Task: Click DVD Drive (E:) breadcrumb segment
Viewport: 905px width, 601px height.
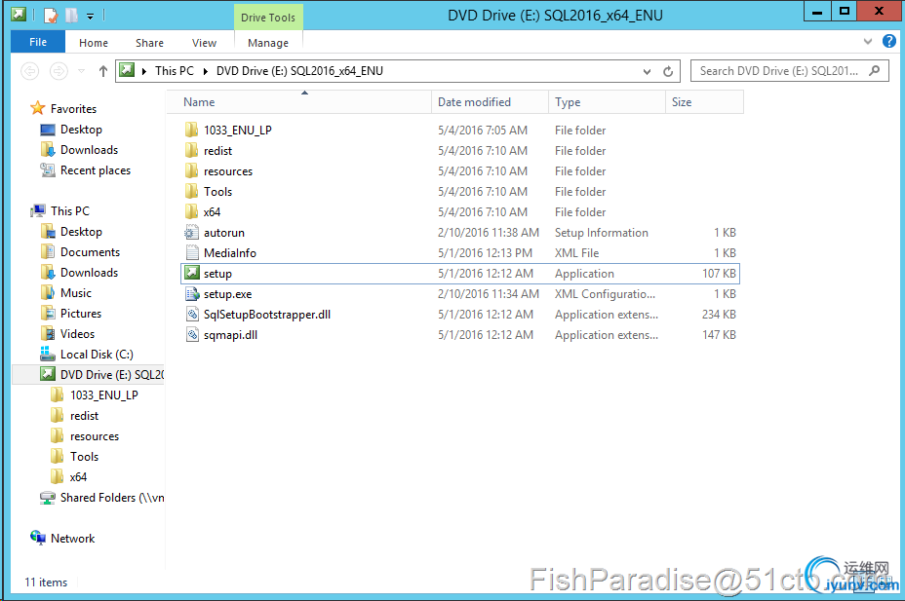Action: 299,71
